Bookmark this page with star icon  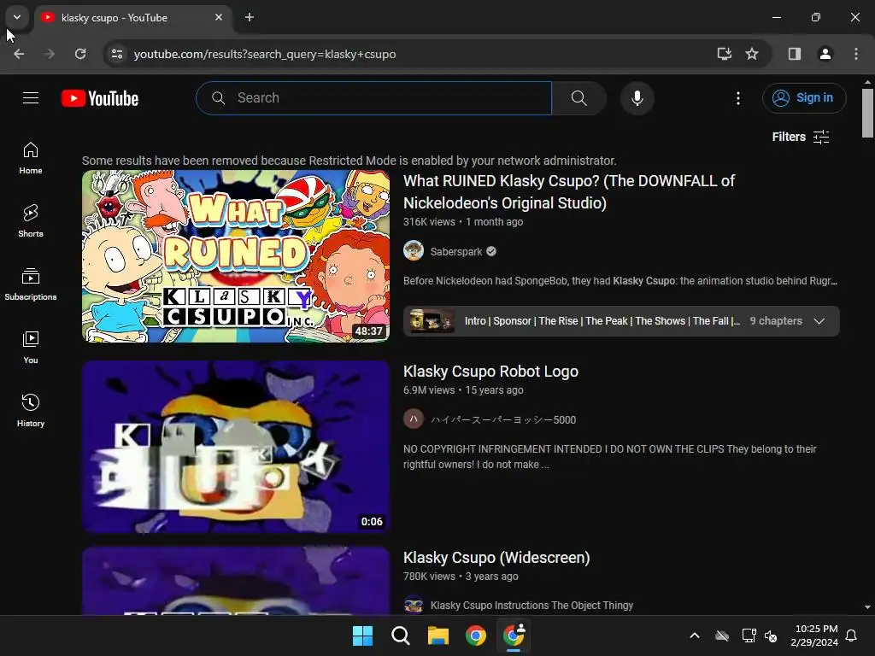point(752,54)
